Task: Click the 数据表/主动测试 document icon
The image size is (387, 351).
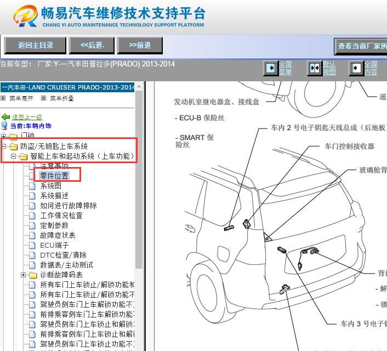Action: click(32, 265)
